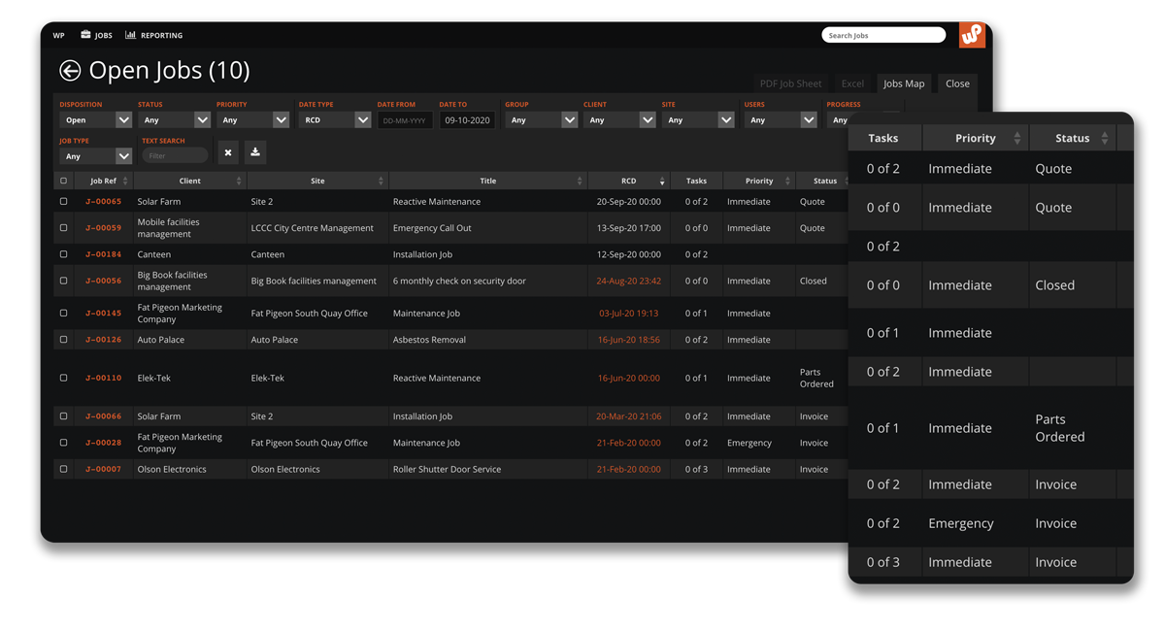The height and width of the screenshot is (631, 1165).
Task: Open the Status filter dropdown
Action: click(x=174, y=120)
